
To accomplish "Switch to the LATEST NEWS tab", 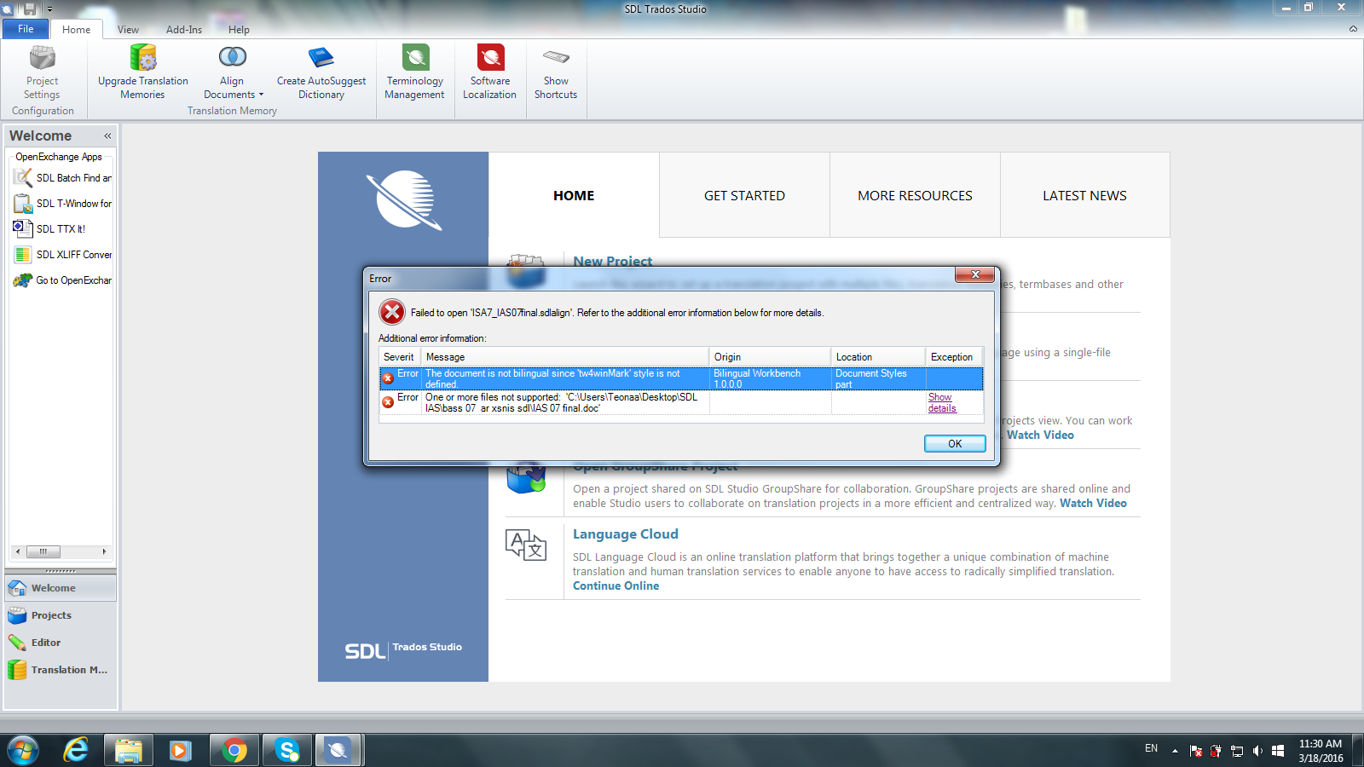I will point(1084,195).
